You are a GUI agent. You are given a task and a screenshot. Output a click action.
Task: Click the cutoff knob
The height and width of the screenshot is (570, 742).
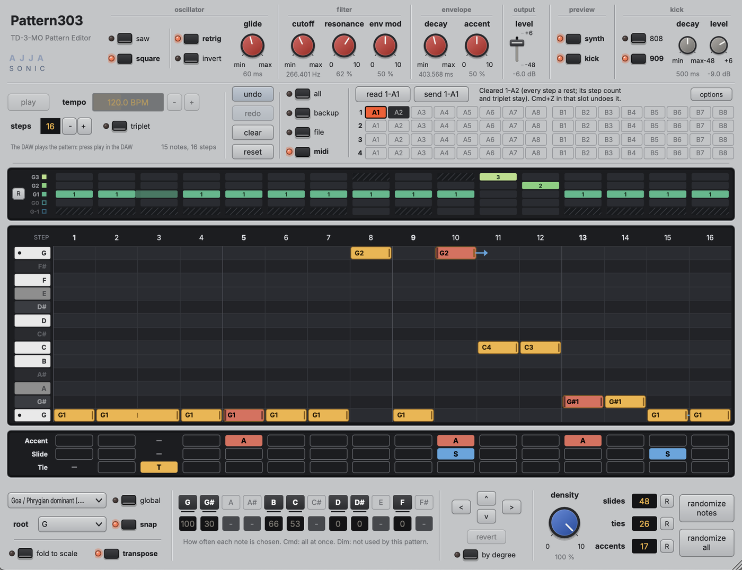tap(303, 46)
